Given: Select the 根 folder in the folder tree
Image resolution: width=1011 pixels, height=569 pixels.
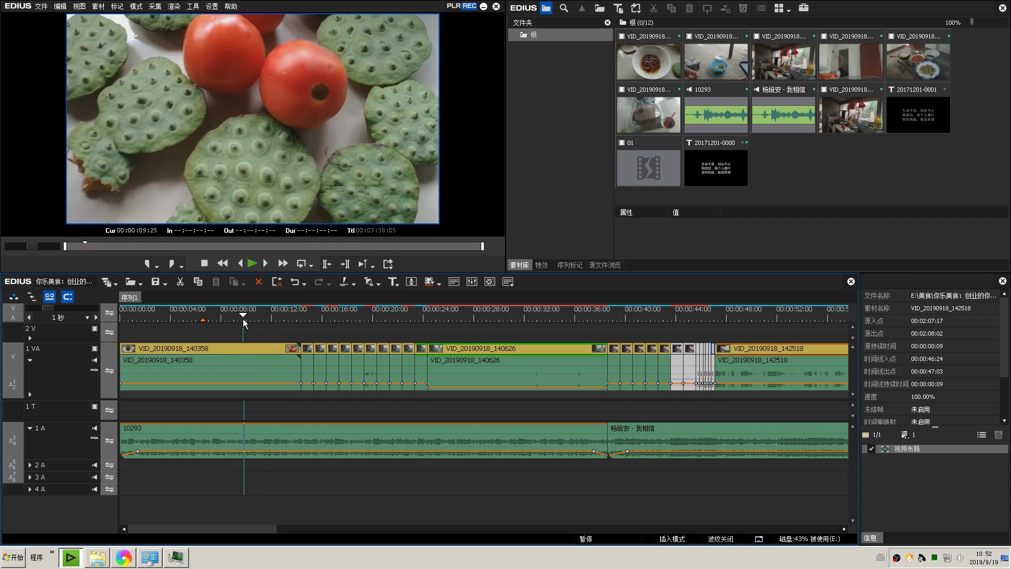Looking at the screenshot, I should [560, 35].
